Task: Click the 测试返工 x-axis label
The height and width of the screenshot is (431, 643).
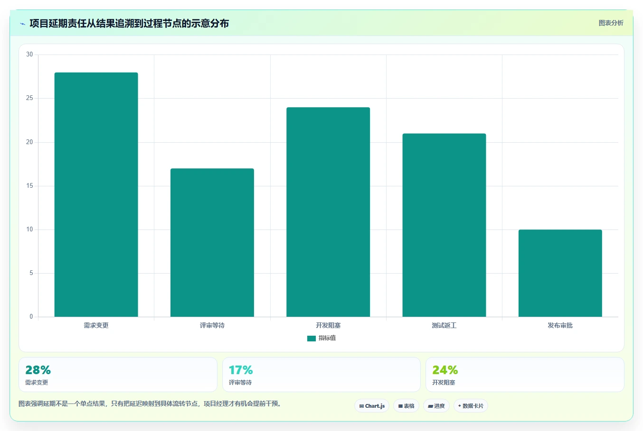Action: pyautogui.click(x=444, y=325)
